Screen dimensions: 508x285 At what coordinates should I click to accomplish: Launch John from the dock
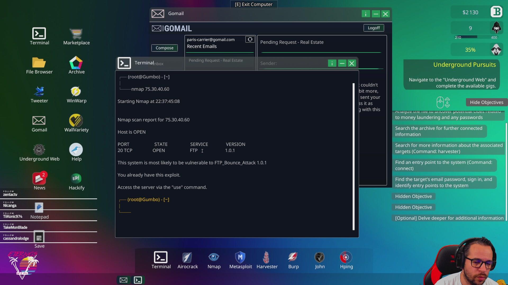coord(320,260)
